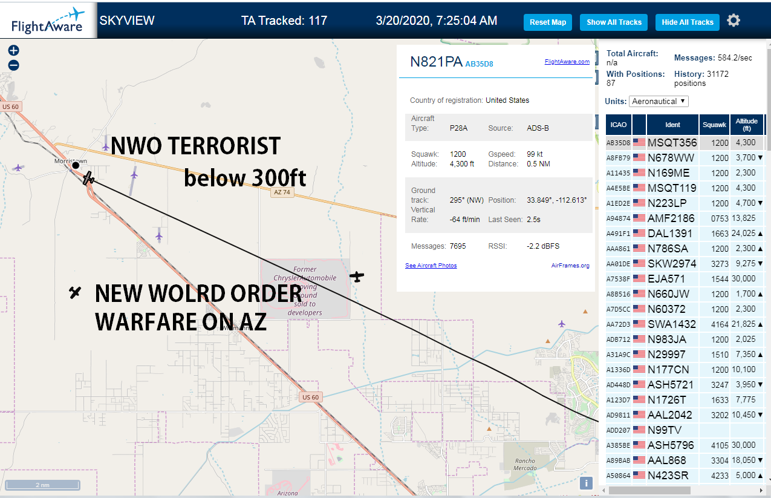
Task: Select the black aircraft near Morristown
Action: click(89, 178)
